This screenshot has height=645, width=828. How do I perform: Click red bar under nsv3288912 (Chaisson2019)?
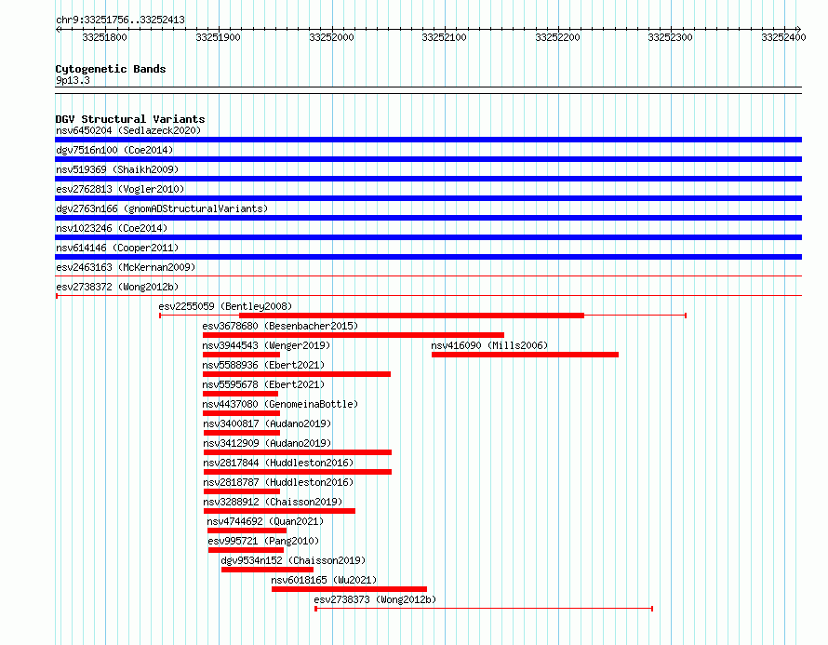279,511
